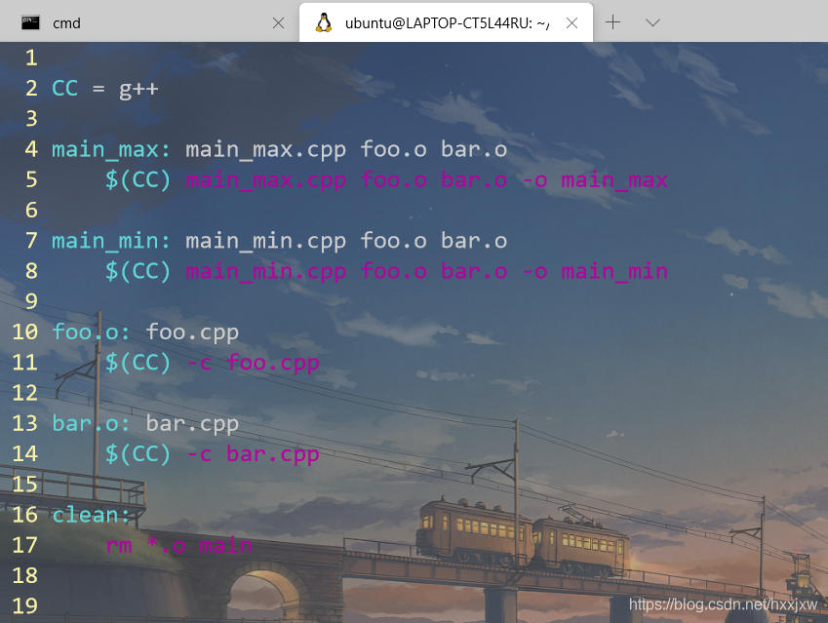Click '-o main_max' on line 5
Viewport: 828px width, 623px height.
coord(595,180)
